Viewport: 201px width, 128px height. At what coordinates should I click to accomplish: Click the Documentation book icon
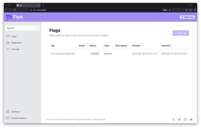8,118
